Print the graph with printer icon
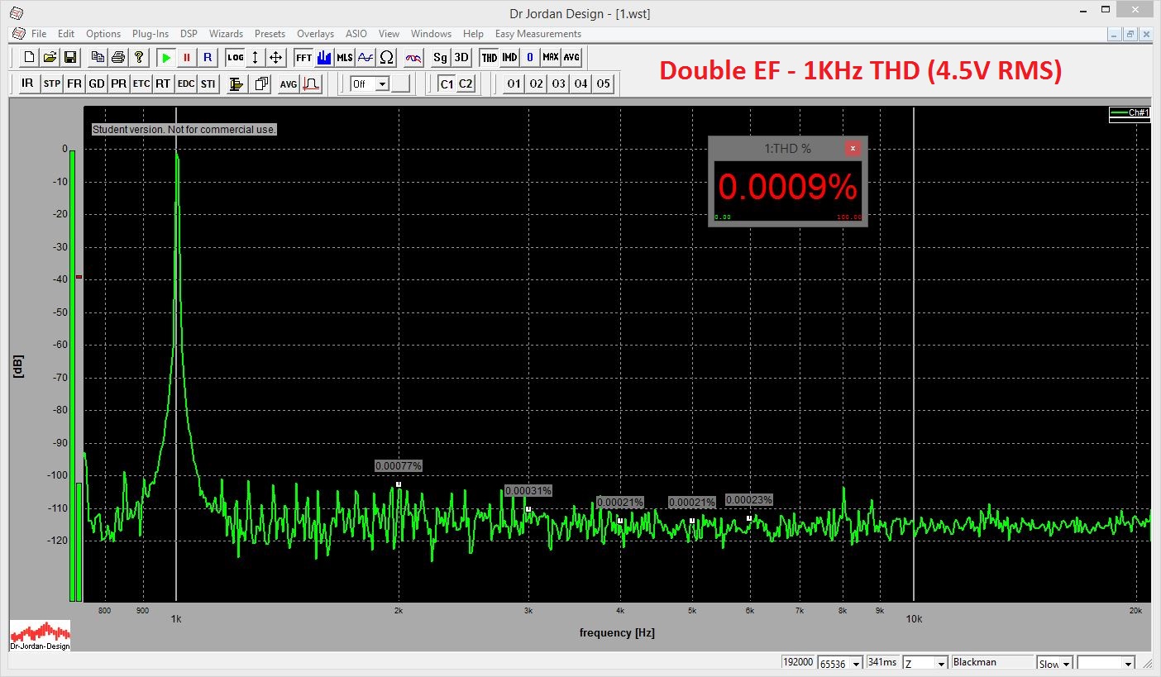This screenshot has height=677, width=1161. coord(117,57)
